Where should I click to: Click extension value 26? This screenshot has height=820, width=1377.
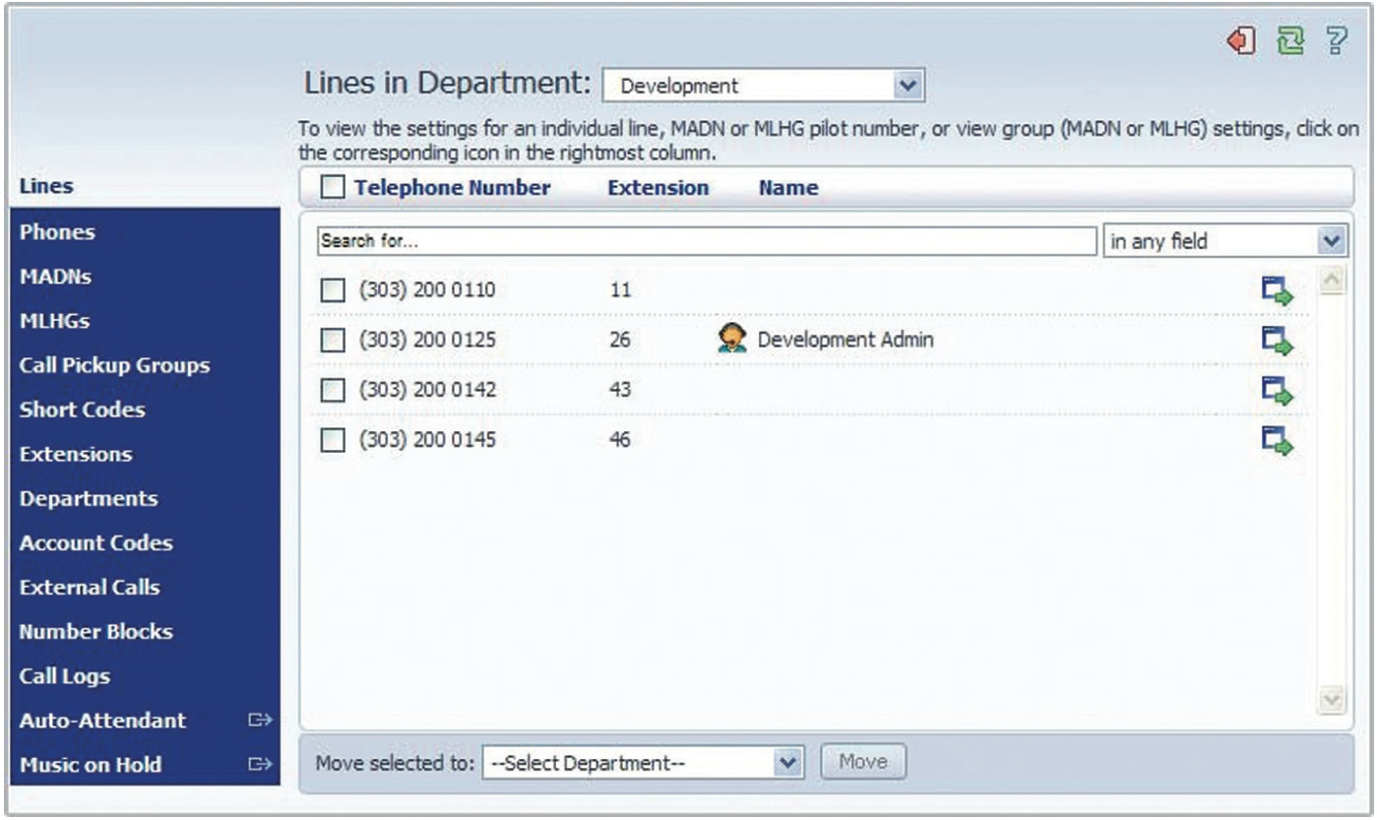[x=620, y=341]
